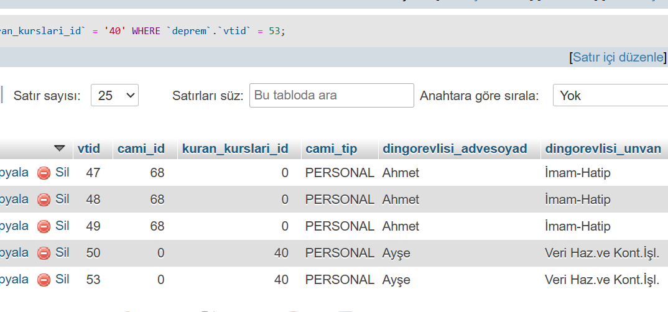
Task: Select the vtid cell with value 49
Action: click(x=93, y=226)
